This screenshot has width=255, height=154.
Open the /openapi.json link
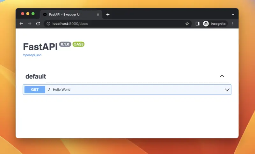32,55
